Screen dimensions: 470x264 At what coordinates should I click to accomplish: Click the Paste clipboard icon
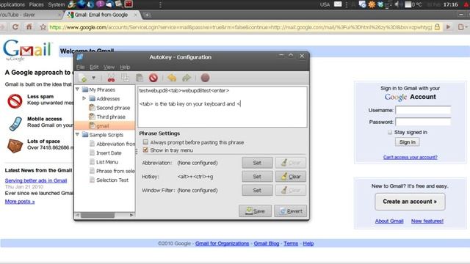(x=140, y=78)
